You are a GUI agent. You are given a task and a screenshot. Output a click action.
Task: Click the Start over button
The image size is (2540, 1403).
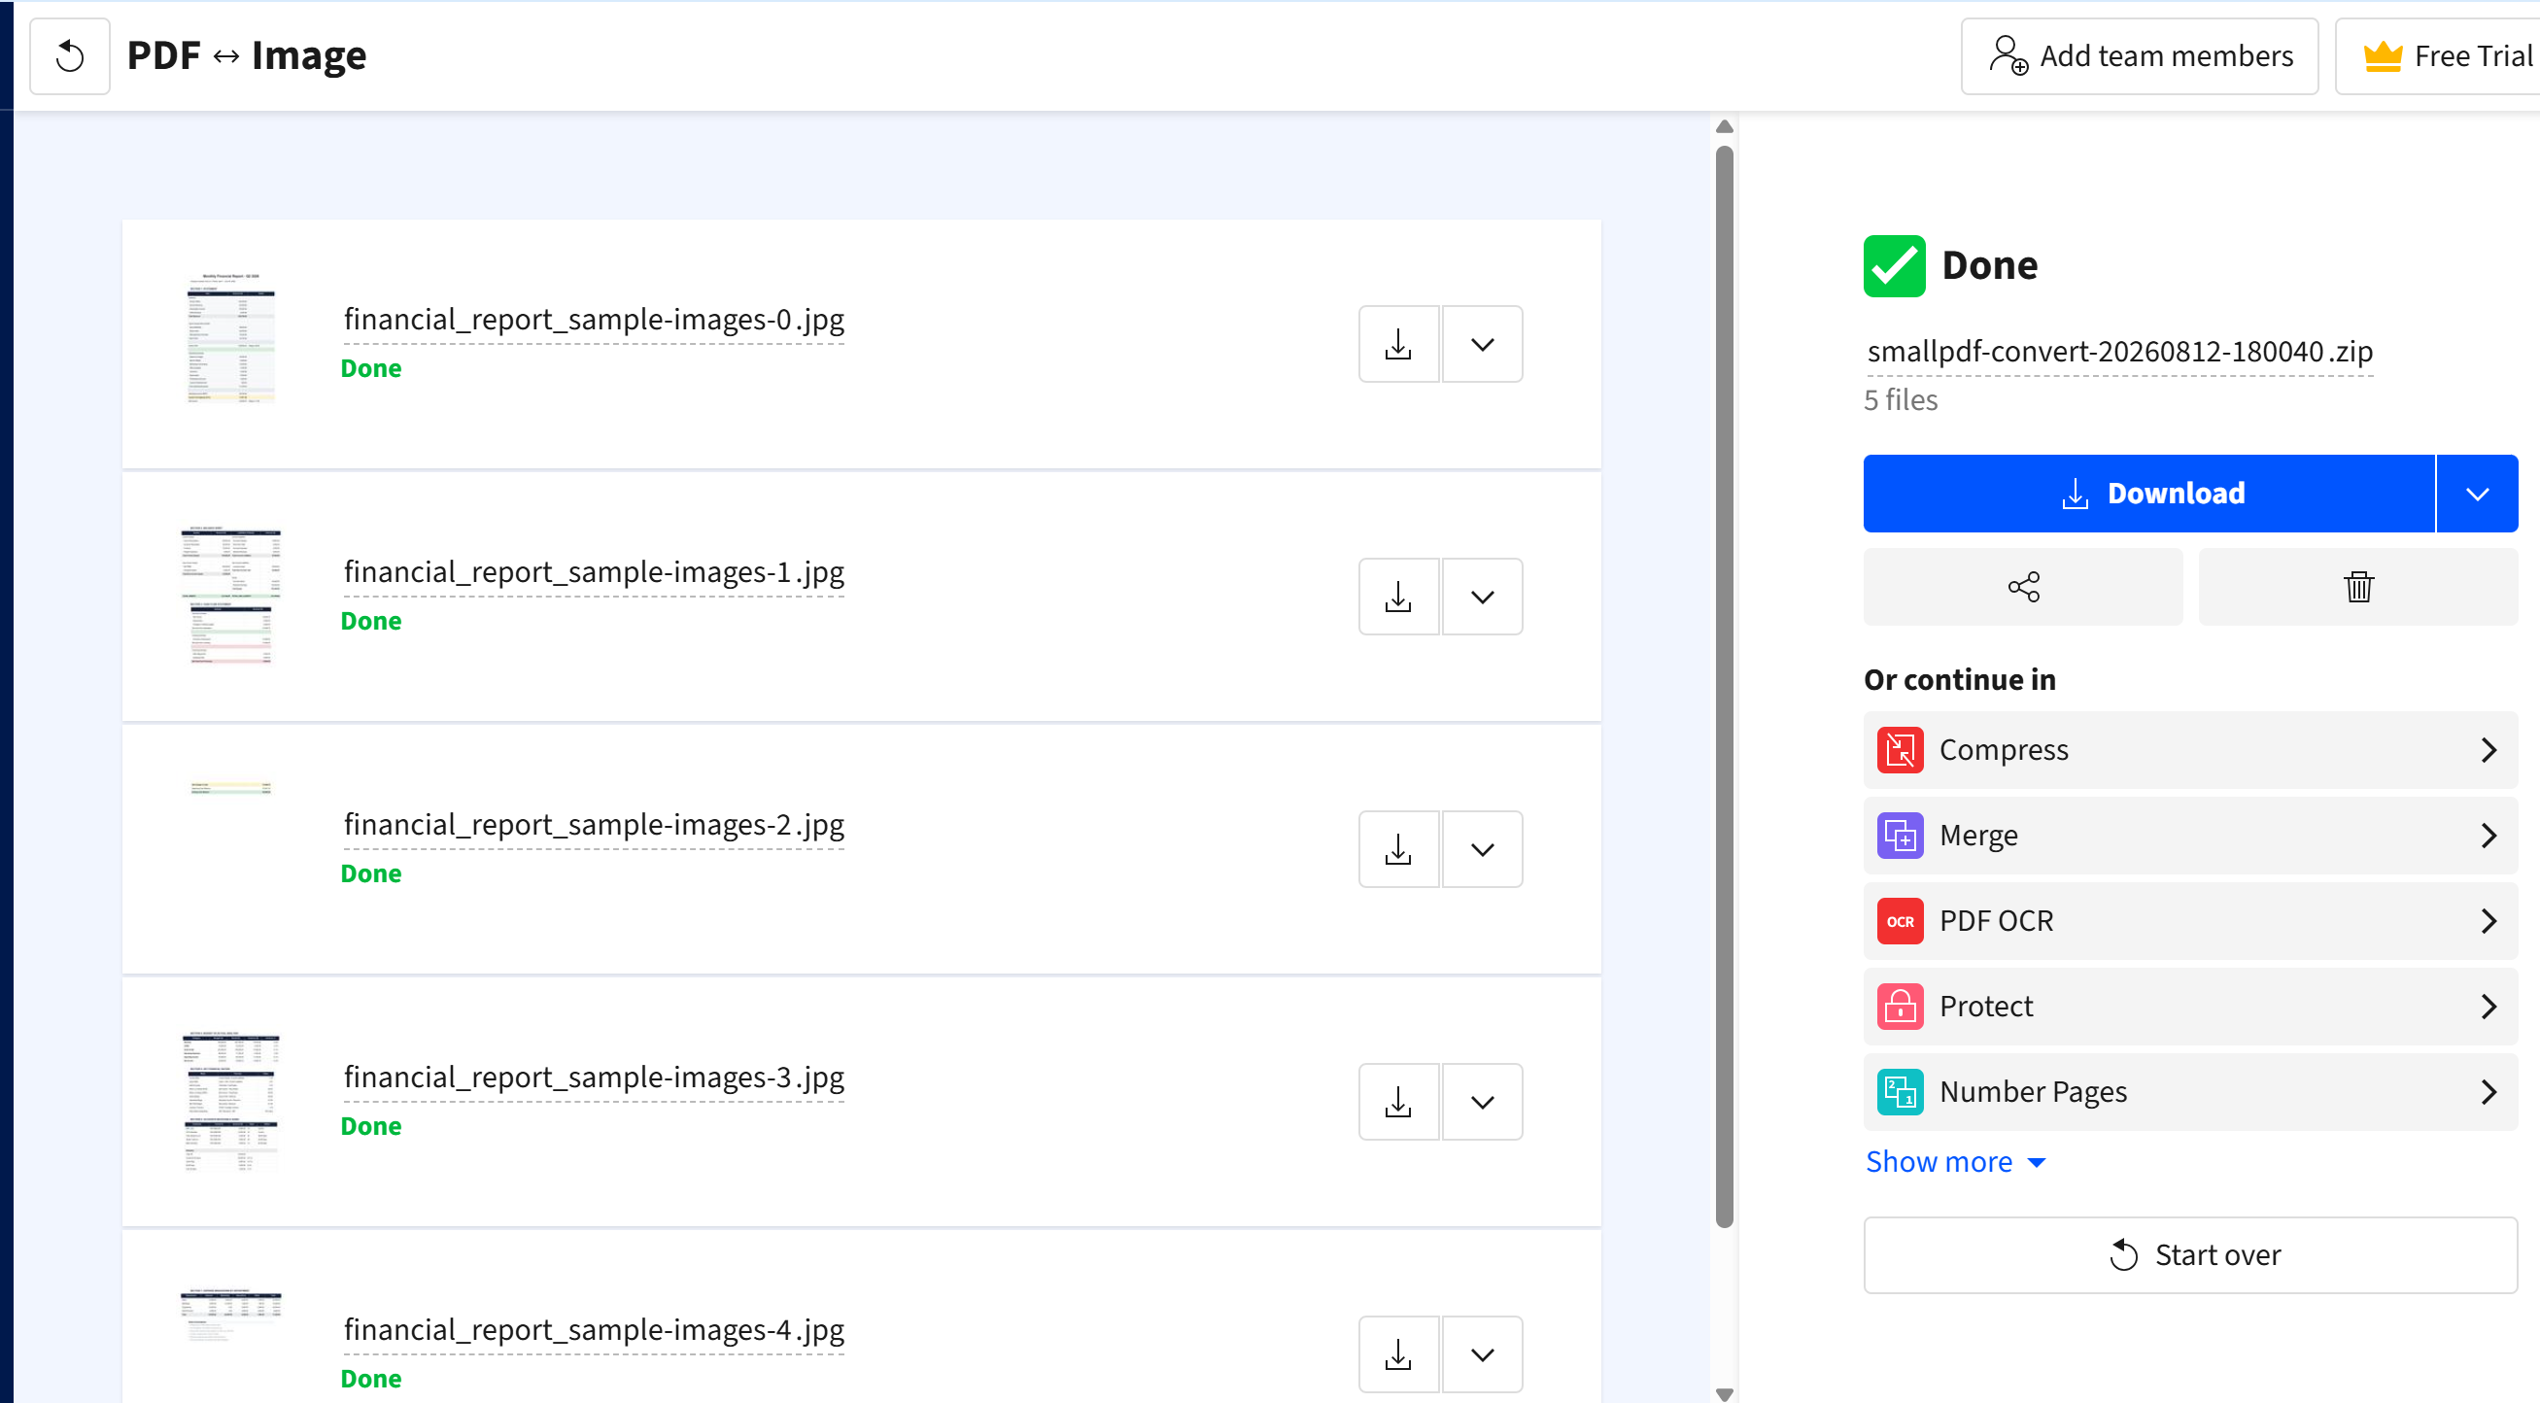click(x=2190, y=1254)
